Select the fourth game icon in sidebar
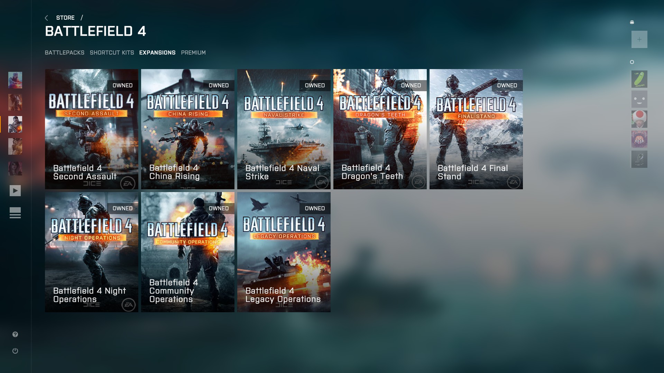The height and width of the screenshot is (373, 664). [15, 146]
